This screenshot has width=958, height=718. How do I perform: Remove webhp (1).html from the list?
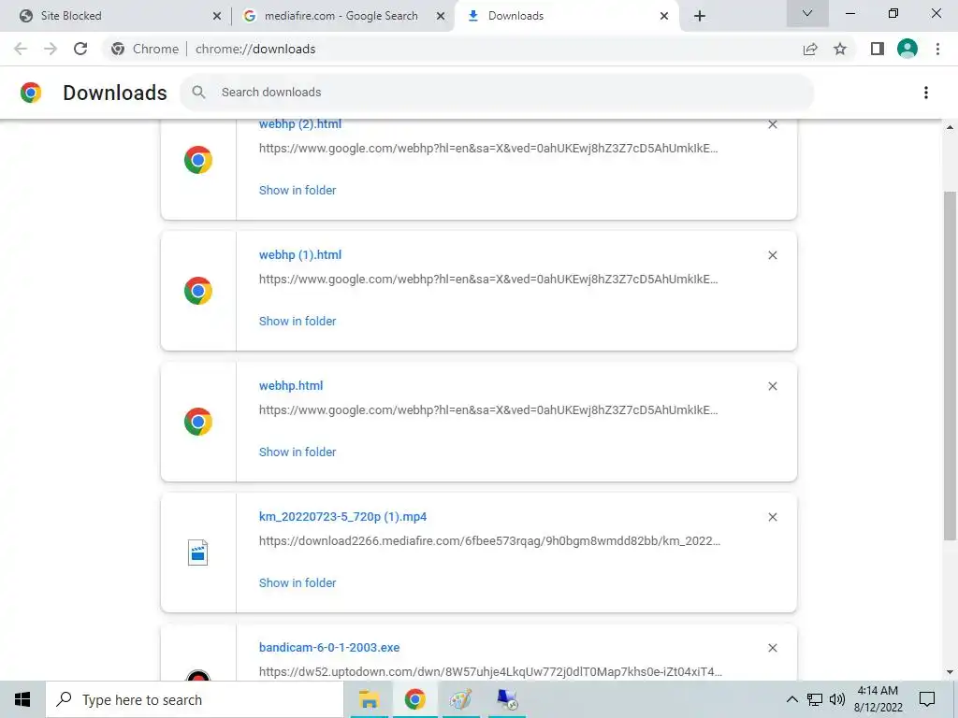click(x=772, y=255)
